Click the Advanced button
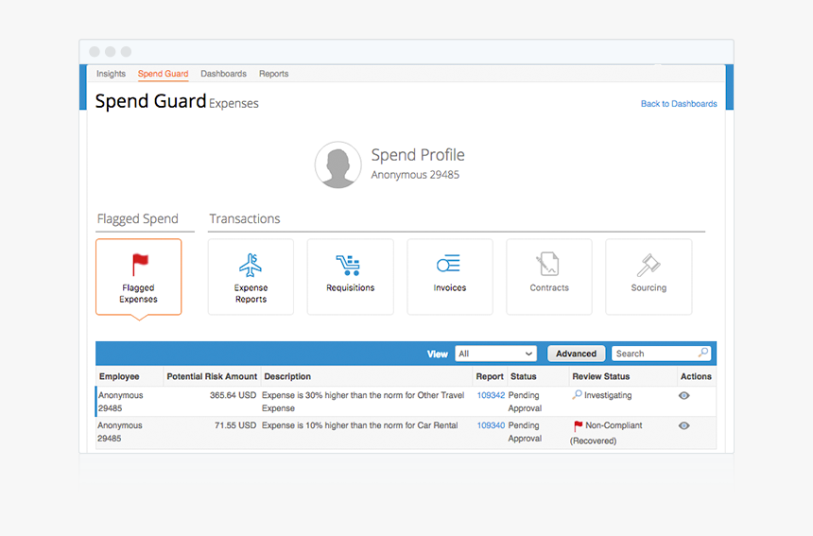Image resolution: width=813 pixels, height=536 pixels. click(x=576, y=354)
